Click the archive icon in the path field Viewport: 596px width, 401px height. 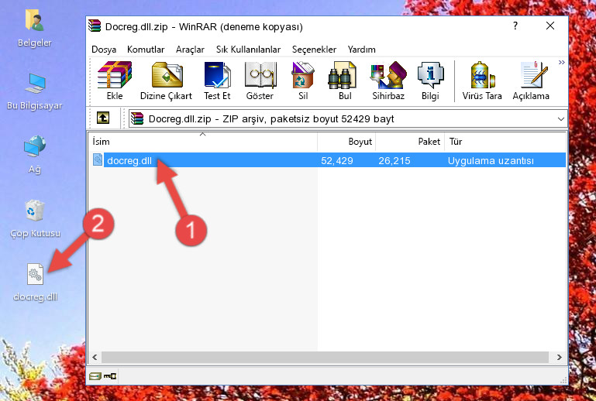[137, 119]
